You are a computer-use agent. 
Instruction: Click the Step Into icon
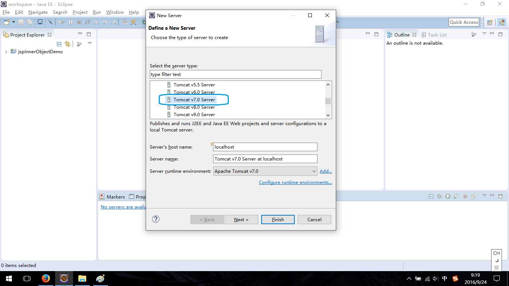coord(96,22)
